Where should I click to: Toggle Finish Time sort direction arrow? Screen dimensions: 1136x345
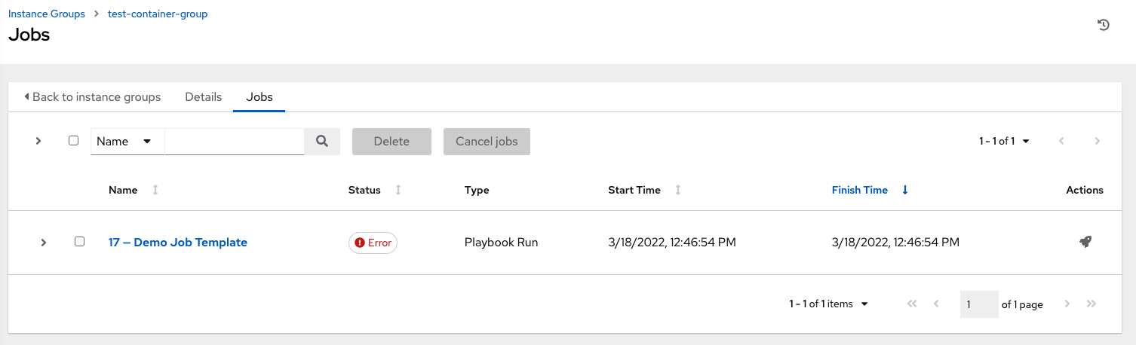[905, 191]
